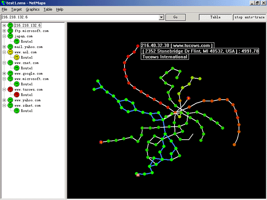The height and width of the screenshot is (200, 267).
Task: Select the mail.yahoo.com tree label
Action: pos(28,47)
